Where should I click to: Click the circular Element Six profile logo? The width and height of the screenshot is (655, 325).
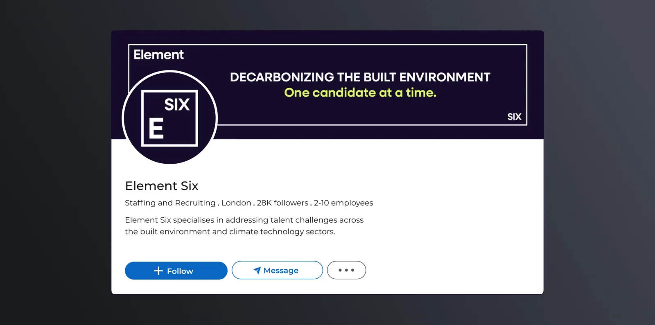click(170, 117)
